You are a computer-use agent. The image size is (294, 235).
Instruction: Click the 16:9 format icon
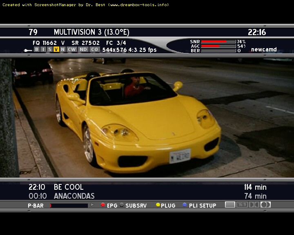(242, 205)
